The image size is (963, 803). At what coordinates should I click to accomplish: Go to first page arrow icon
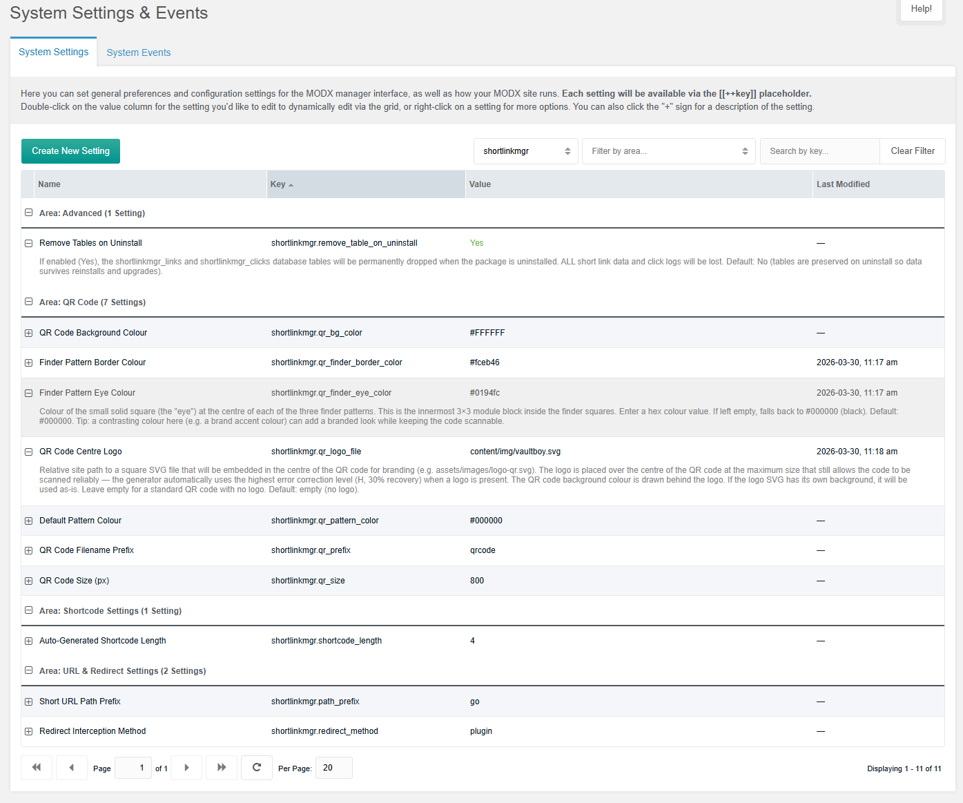[x=37, y=767]
